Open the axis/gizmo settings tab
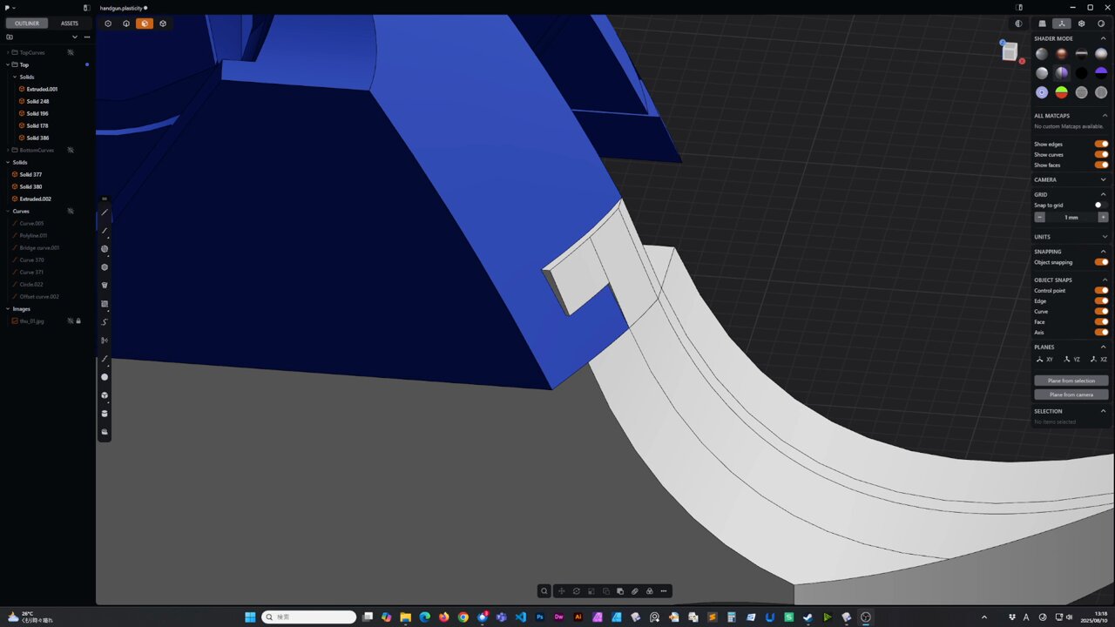 pos(1061,24)
